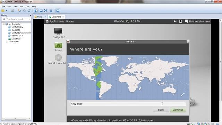The height and width of the screenshot is (125, 222).
Task: Click the library search field
Action: [16, 19]
